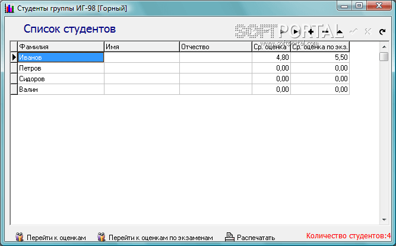
Task: Click the row indicator for Иванов
Action: tap(14, 57)
